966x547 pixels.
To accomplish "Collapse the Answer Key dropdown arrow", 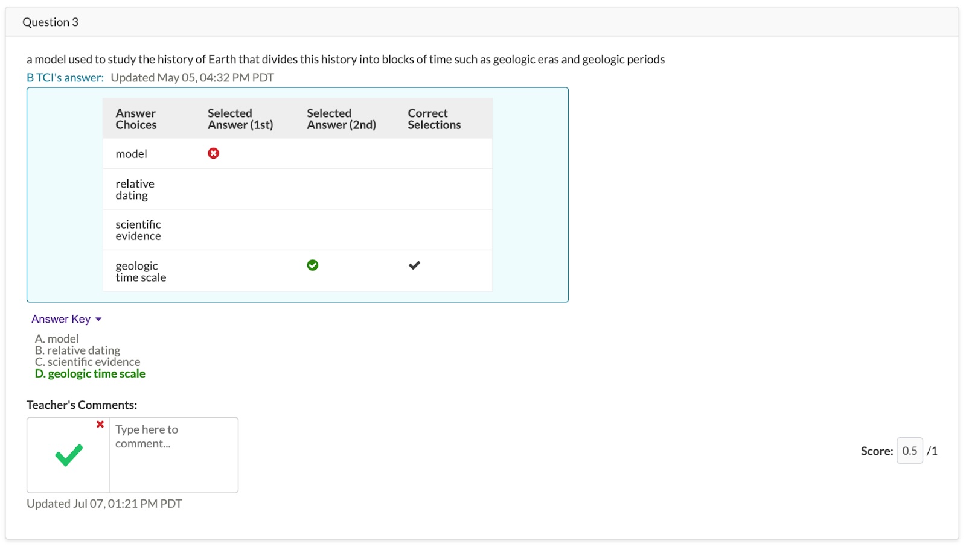I will pos(98,320).
